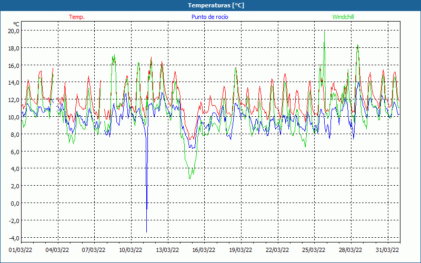
Task: Click the 07/03/22 date label
Action: click(x=94, y=250)
